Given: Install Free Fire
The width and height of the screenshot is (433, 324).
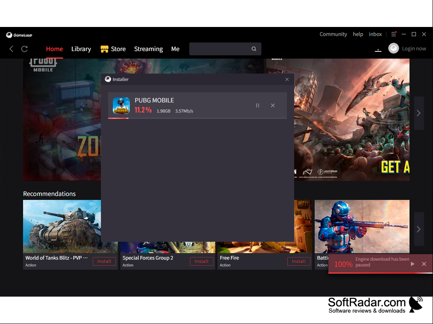Looking at the screenshot, I should (299, 261).
